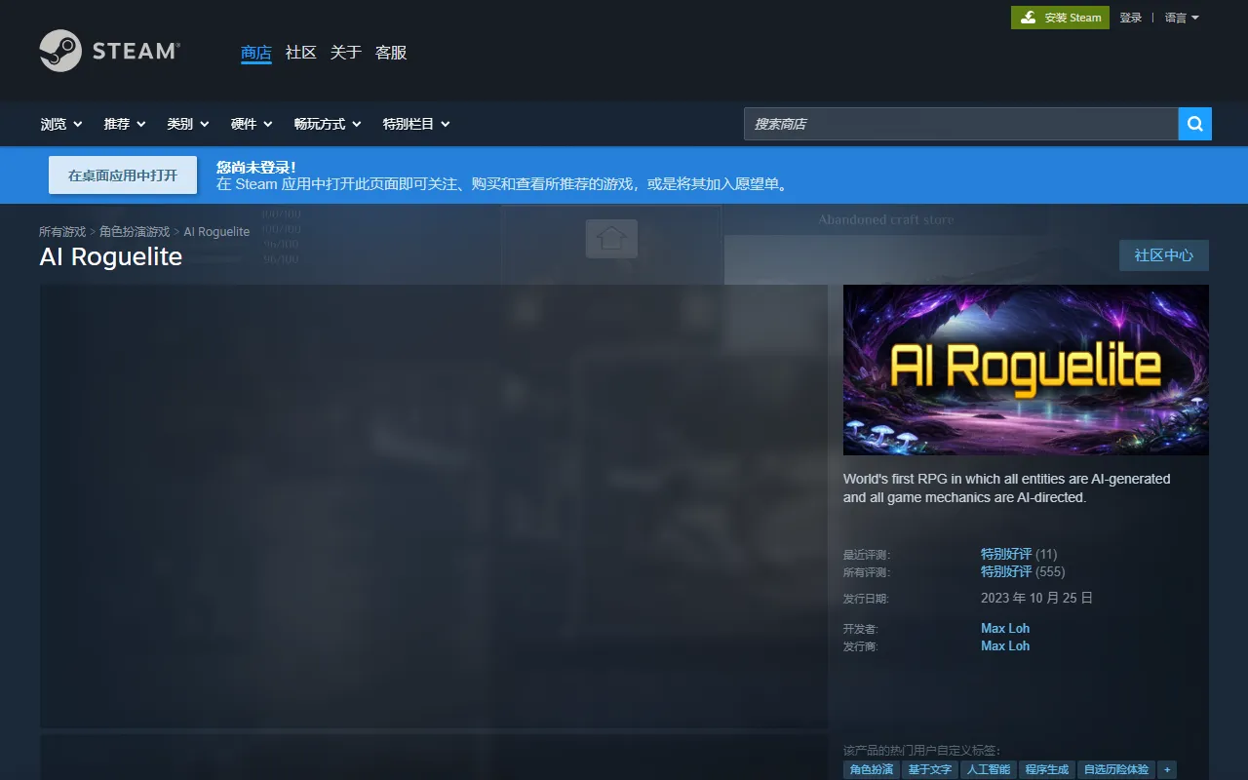This screenshot has width=1248, height=780.
Task: Open the 类别 dropdown
Action: click(x=187, y=124)
